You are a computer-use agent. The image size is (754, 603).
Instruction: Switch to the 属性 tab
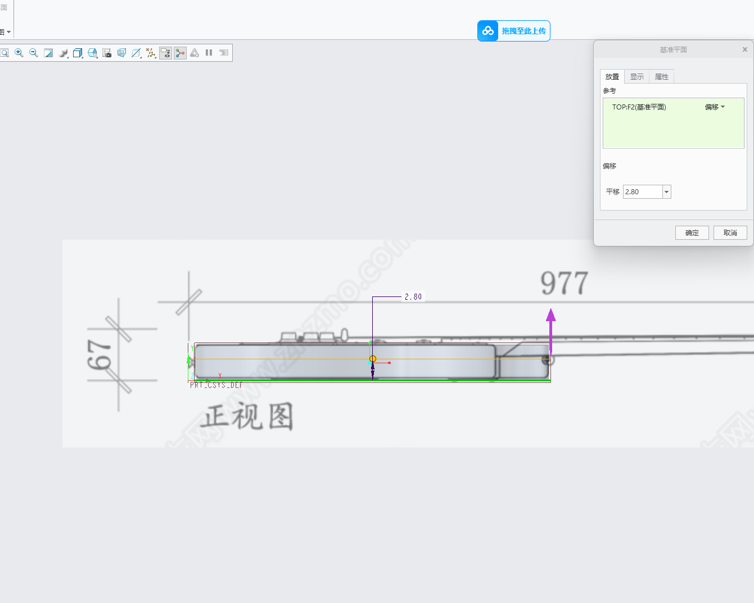[x=662, y=77]
